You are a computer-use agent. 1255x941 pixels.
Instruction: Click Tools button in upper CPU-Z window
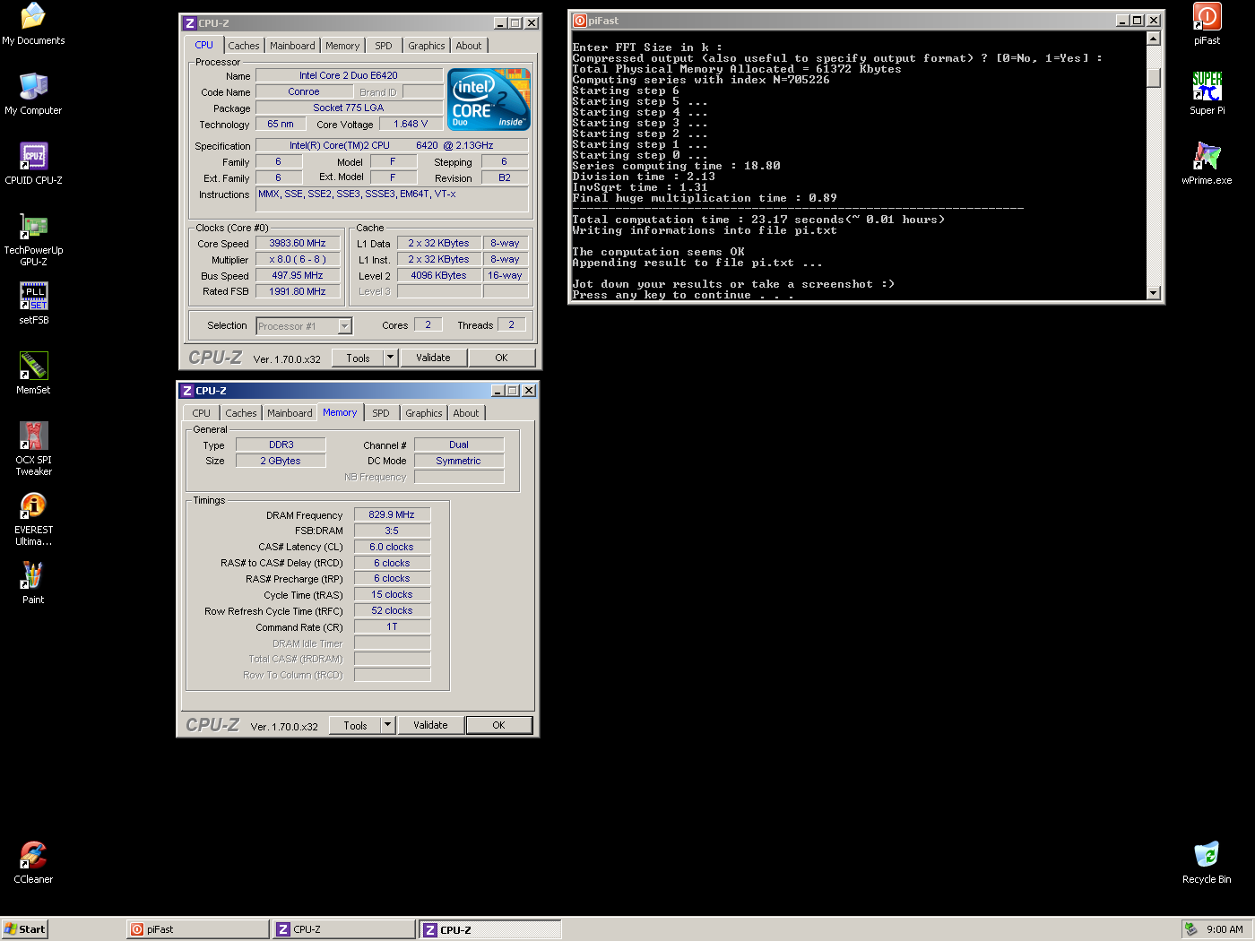[358, 358]
